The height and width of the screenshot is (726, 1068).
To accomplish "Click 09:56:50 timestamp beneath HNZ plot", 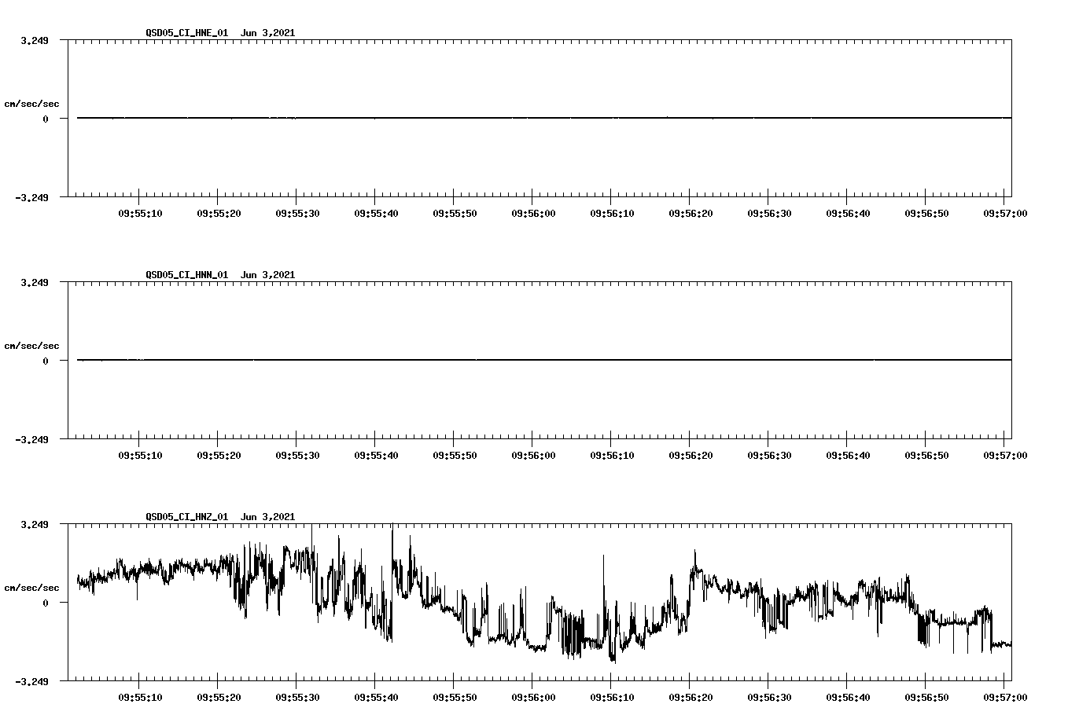I will point(926,697).
